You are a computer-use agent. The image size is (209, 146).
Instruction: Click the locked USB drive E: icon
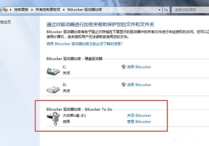point(54,118)
